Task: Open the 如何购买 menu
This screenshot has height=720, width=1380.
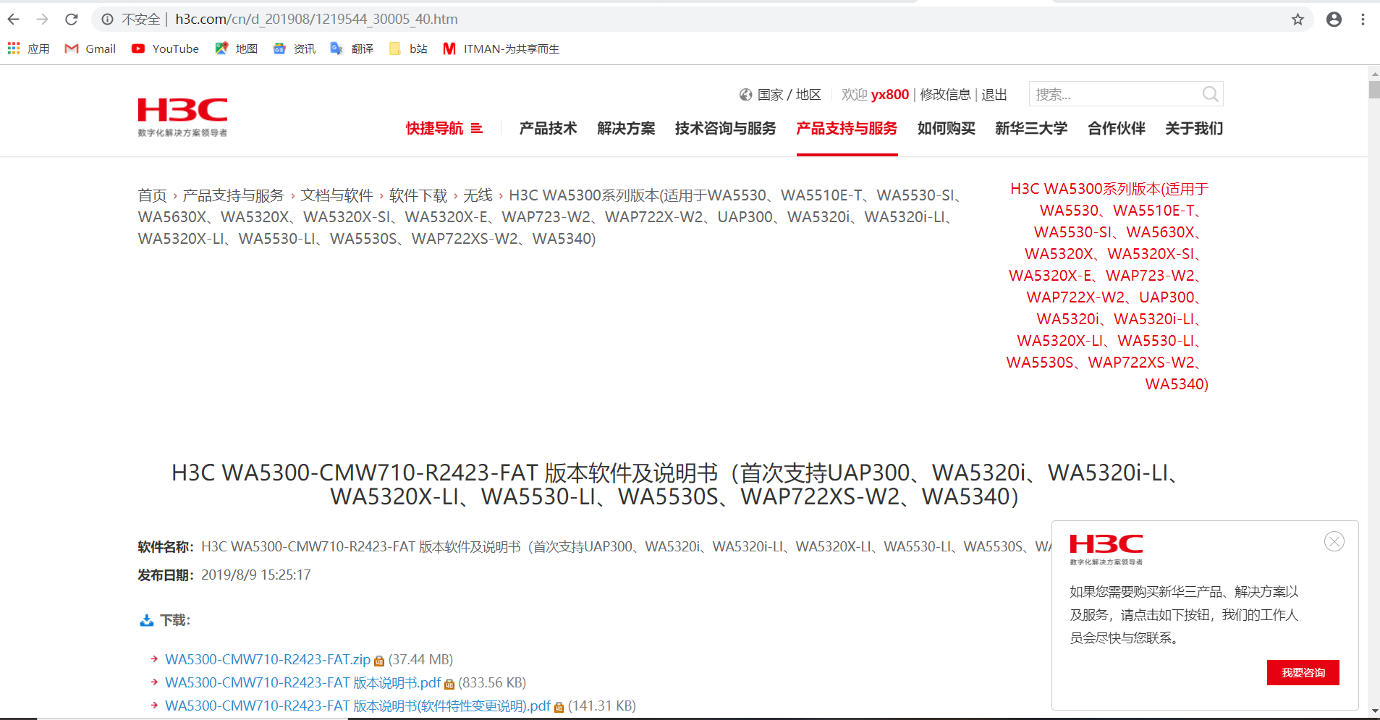Action: 946,128
